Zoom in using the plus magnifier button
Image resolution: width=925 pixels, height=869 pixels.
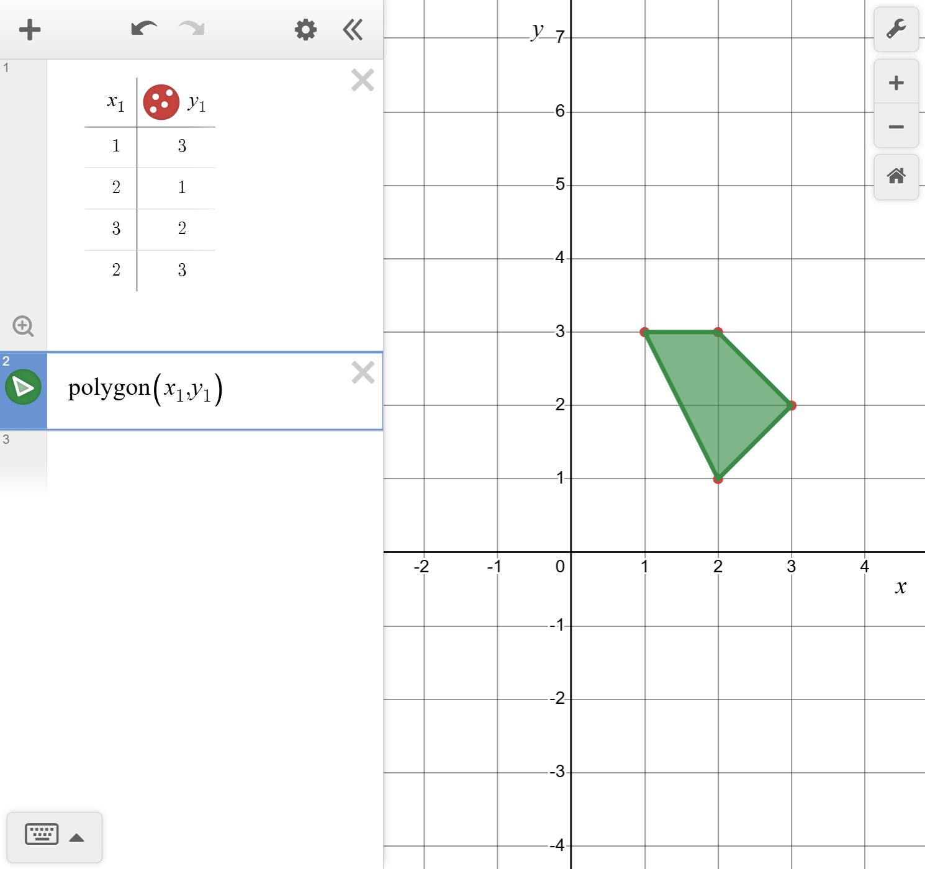896,82
